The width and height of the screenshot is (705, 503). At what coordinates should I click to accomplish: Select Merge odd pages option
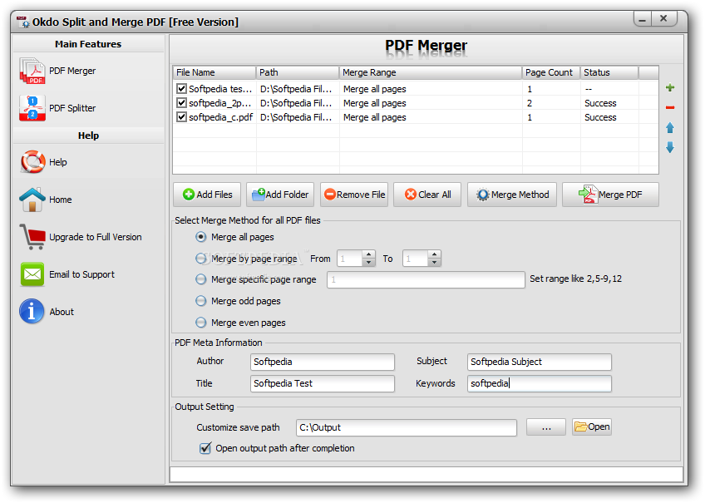(201, 301)
